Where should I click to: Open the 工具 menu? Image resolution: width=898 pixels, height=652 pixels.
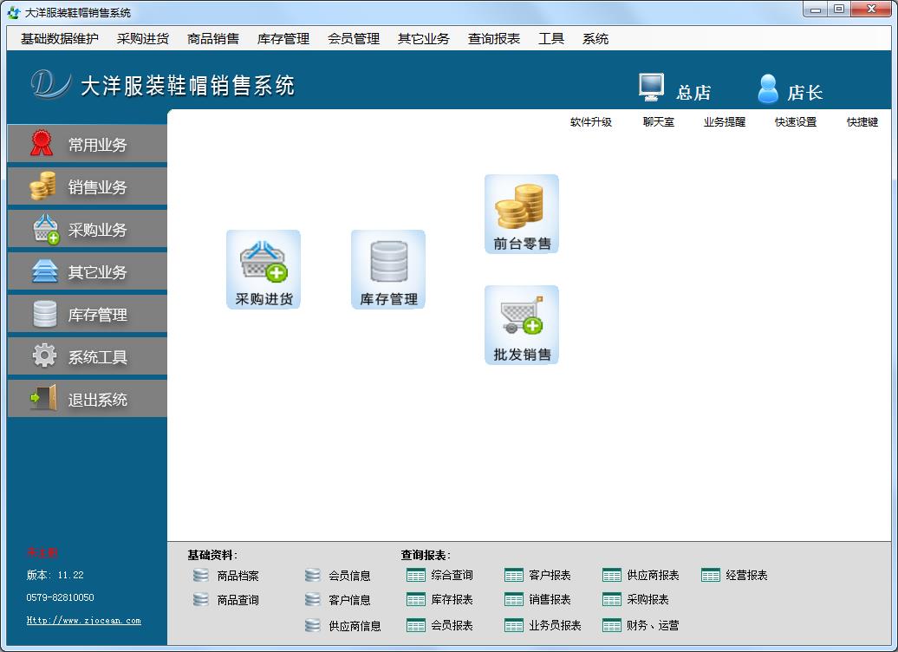click(x=551, y=38)
